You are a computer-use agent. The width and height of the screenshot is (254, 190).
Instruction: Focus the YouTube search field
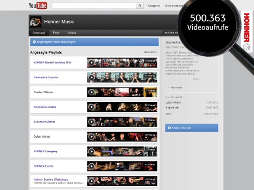tap(94, 6)
